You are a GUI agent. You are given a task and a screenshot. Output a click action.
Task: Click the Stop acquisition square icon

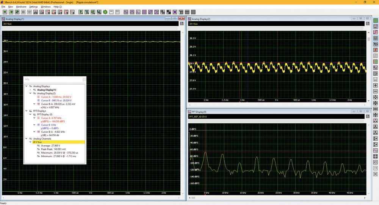[23, 12]
